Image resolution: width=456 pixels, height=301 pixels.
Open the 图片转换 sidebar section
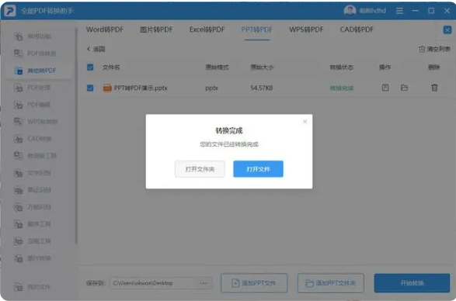pyautogui.click(x=33, y=258)
